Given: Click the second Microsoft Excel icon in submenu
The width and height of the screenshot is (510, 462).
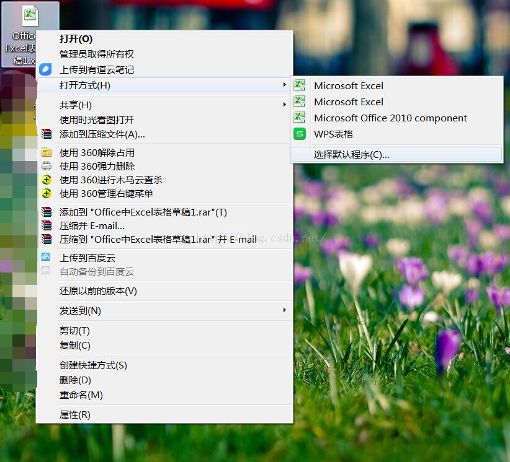Looking at the screenshot, I should pos(300,102).
